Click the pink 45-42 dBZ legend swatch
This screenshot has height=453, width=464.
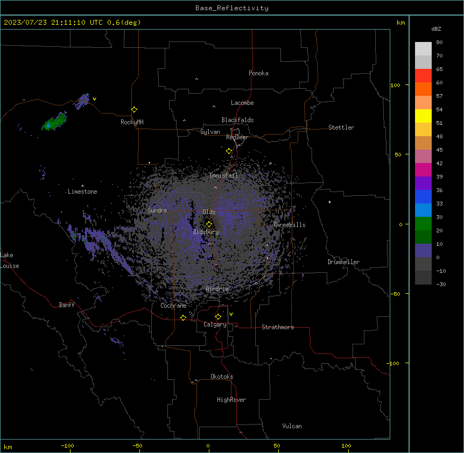pos(423,157)
